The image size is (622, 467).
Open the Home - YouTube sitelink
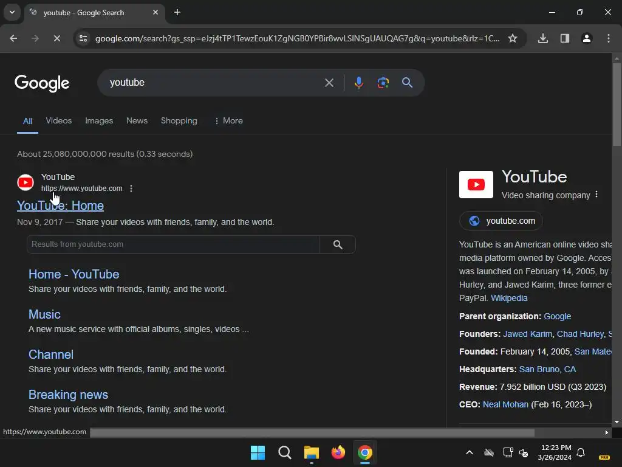click(x=73, y=274)
